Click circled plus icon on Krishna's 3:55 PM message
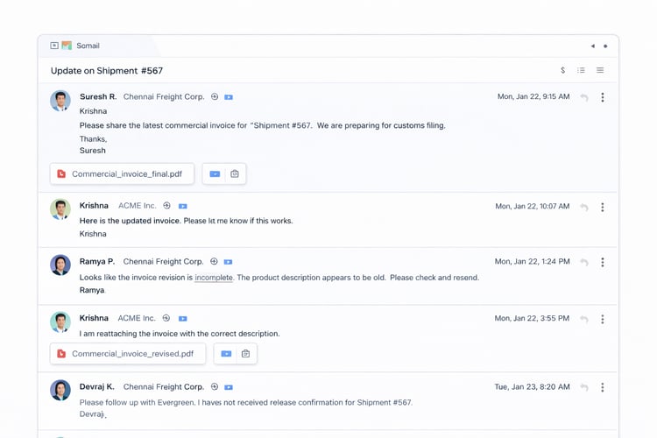Viewport: 657px width, 438px height. click(x=166, y=318)
